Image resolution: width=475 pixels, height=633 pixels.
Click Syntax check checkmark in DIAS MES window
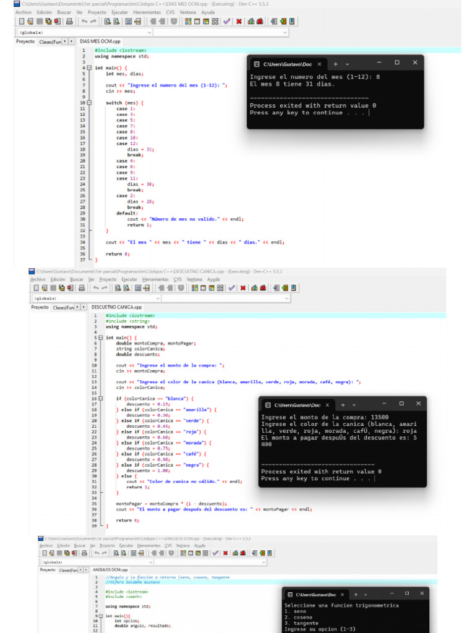coord(226,22)
